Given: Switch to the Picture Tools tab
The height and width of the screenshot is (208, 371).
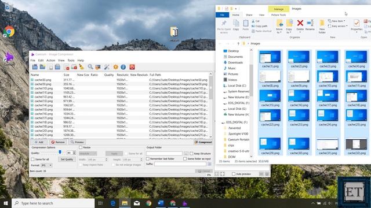Looking at the screenshot, I should point(278,15).
